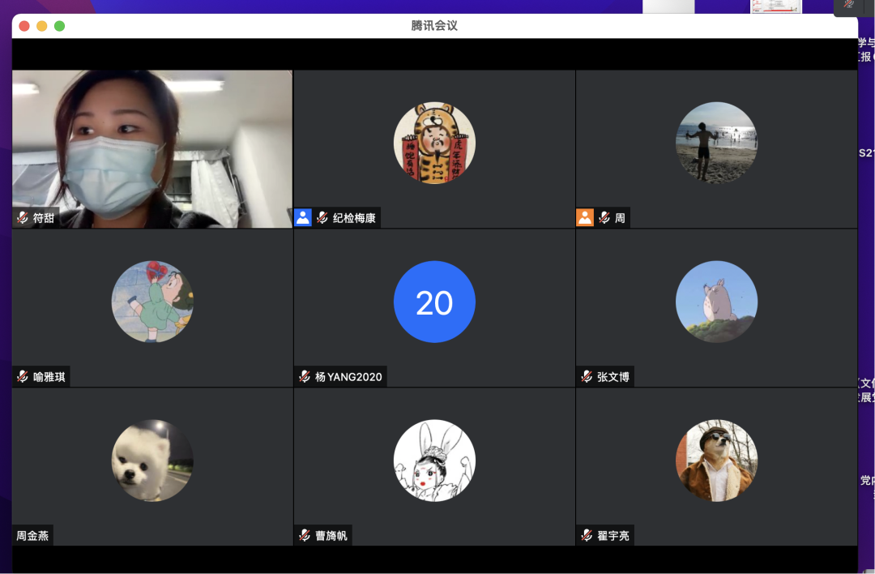Click the muted mic icon beside 符甜

[23, 218]
